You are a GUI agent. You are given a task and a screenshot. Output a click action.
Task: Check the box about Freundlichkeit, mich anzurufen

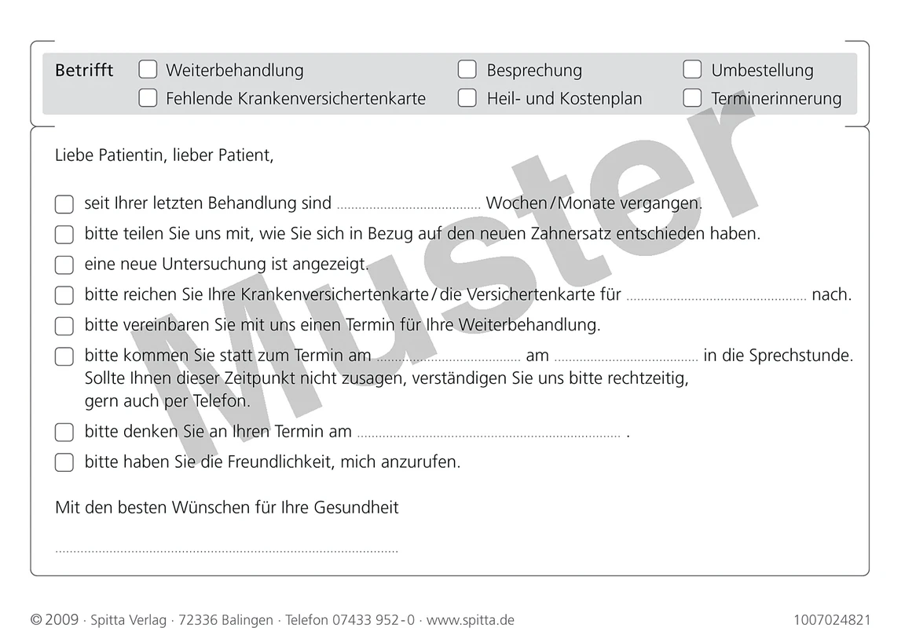click(x=64, y=462)
